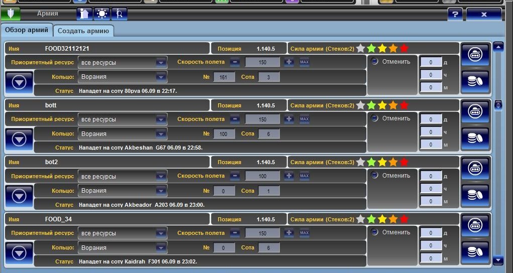The image size is (513, 273).
Task: Switch to Создать армию tab
Action: [x=83, y=31]
